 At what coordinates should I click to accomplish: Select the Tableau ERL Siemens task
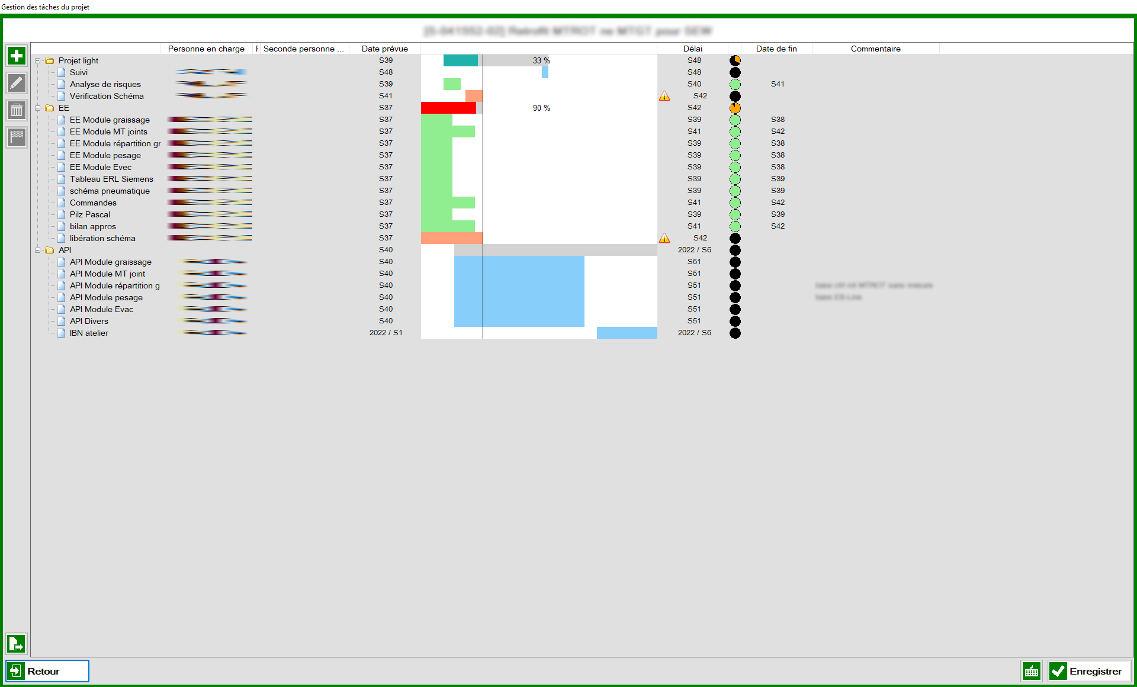111,179
